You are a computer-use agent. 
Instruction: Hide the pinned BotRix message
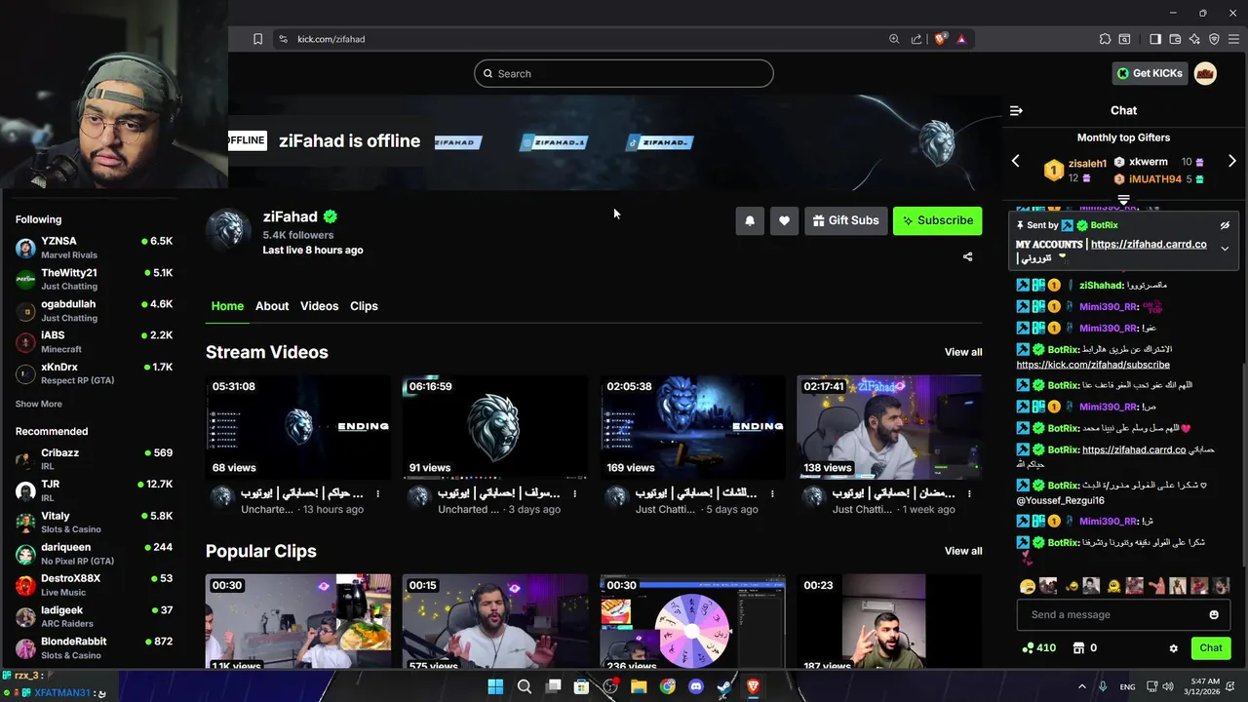1225,225
